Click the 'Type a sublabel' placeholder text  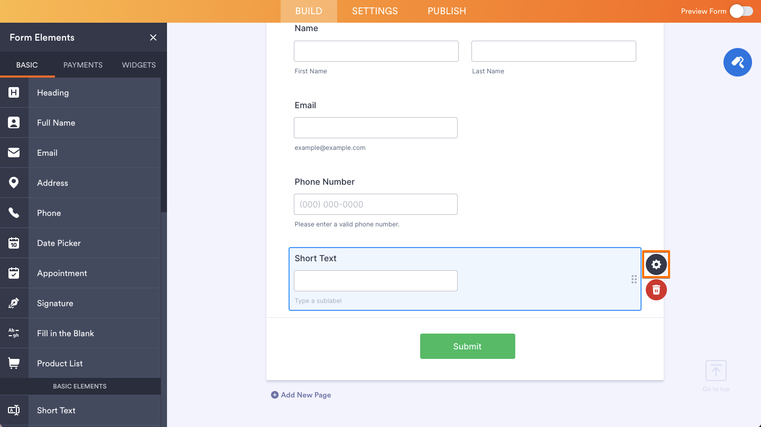(318, 301)
